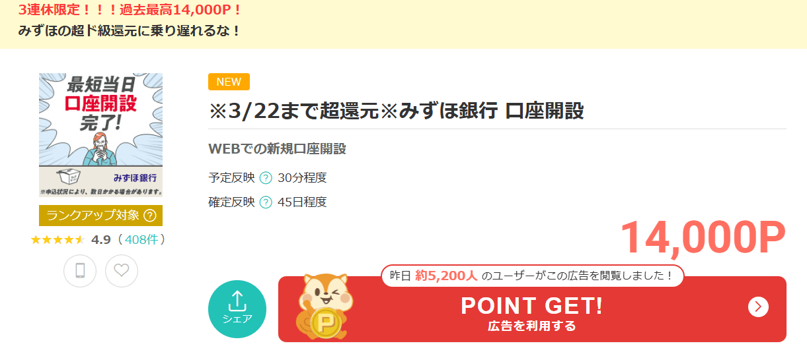Open the 408件 reviews link
The width and height of the screenshot is (807, 354).
141,239
